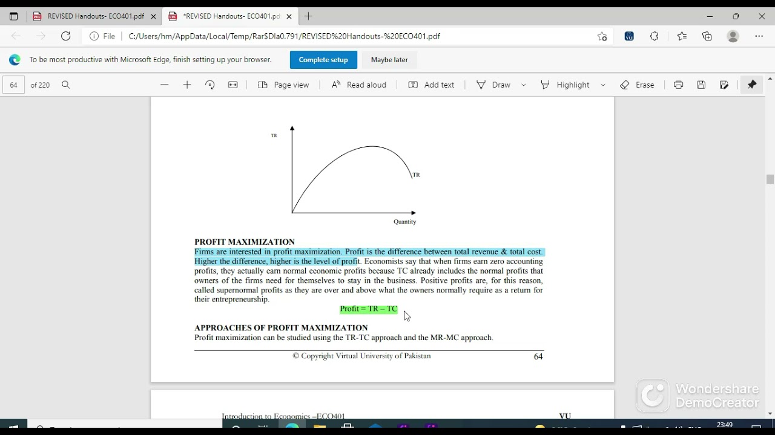Click the Quantity axis label

pos(405,222)
